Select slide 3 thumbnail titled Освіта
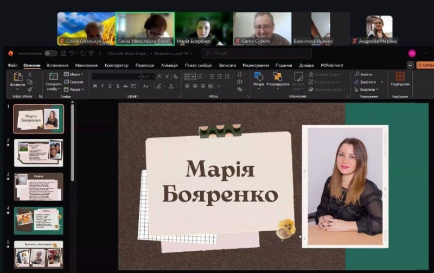The width and height of the screenshot is (434, 273). [39, 186]
